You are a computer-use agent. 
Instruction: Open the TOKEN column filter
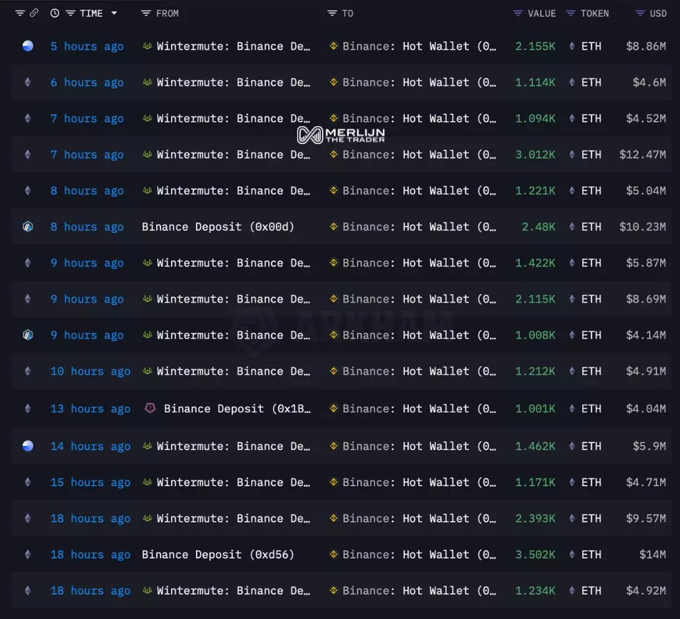570,13
